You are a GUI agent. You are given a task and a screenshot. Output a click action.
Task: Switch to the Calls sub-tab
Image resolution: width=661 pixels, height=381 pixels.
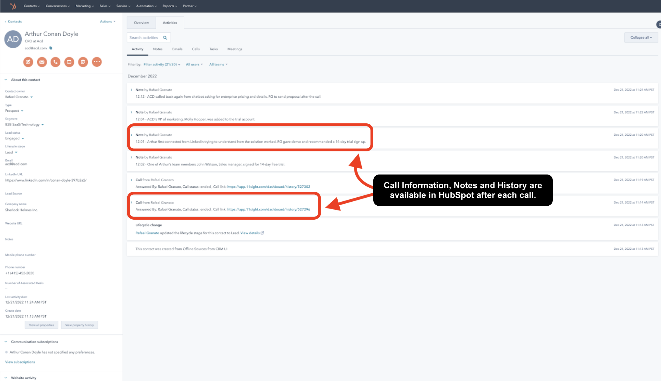[x=196, y=49]
